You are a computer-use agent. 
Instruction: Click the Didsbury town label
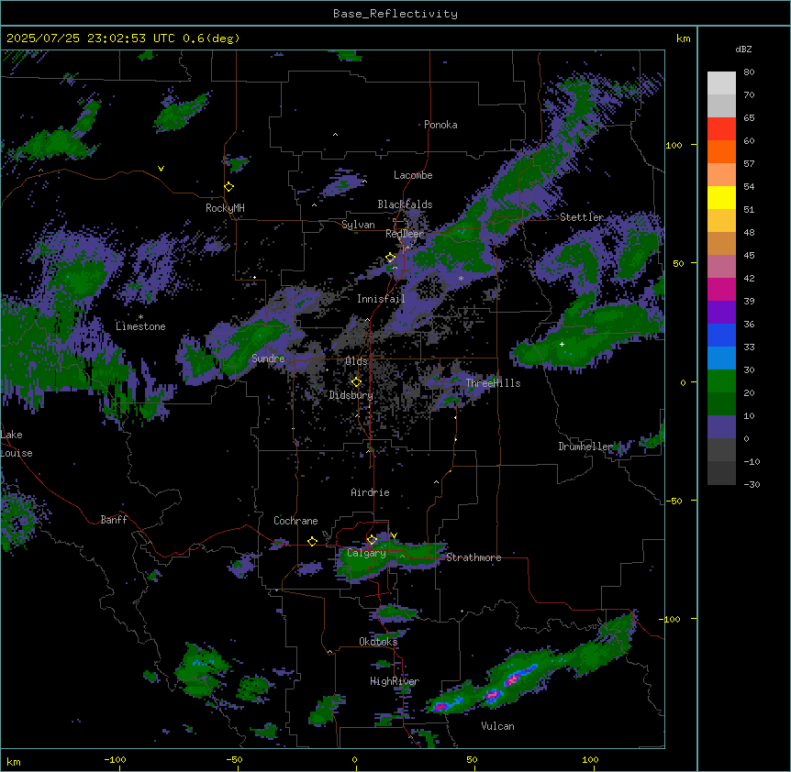point(351,395)
